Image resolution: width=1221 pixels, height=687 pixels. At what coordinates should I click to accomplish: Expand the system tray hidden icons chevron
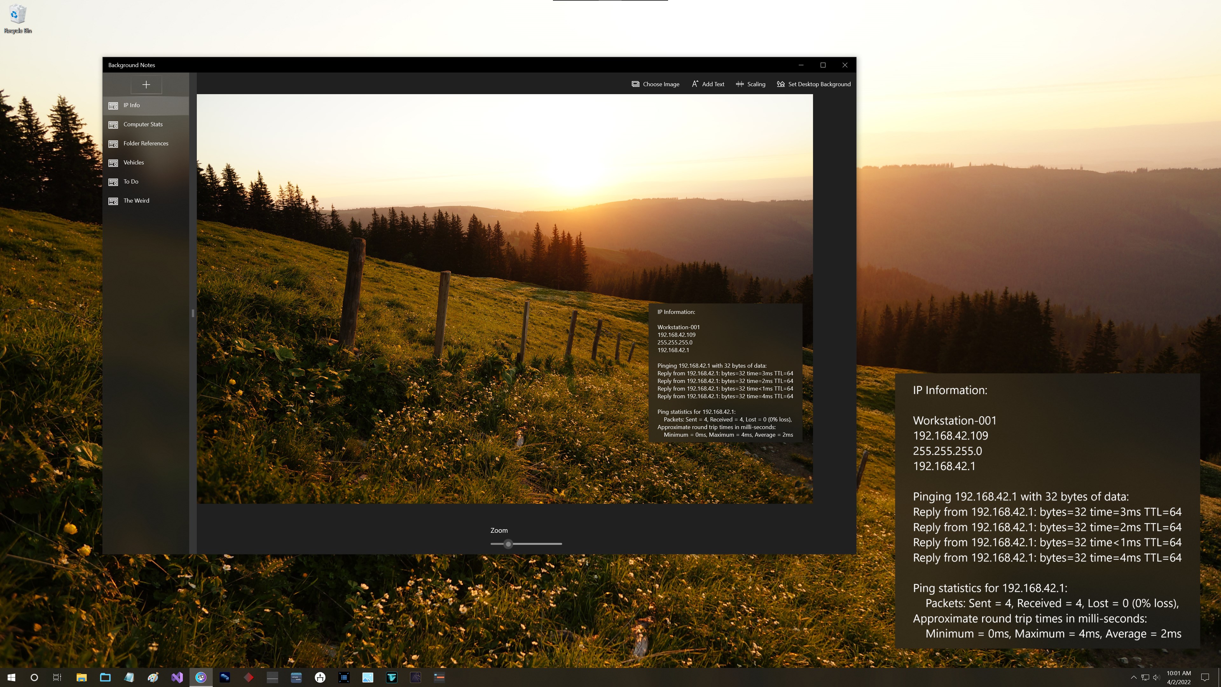click(1133, 677)
